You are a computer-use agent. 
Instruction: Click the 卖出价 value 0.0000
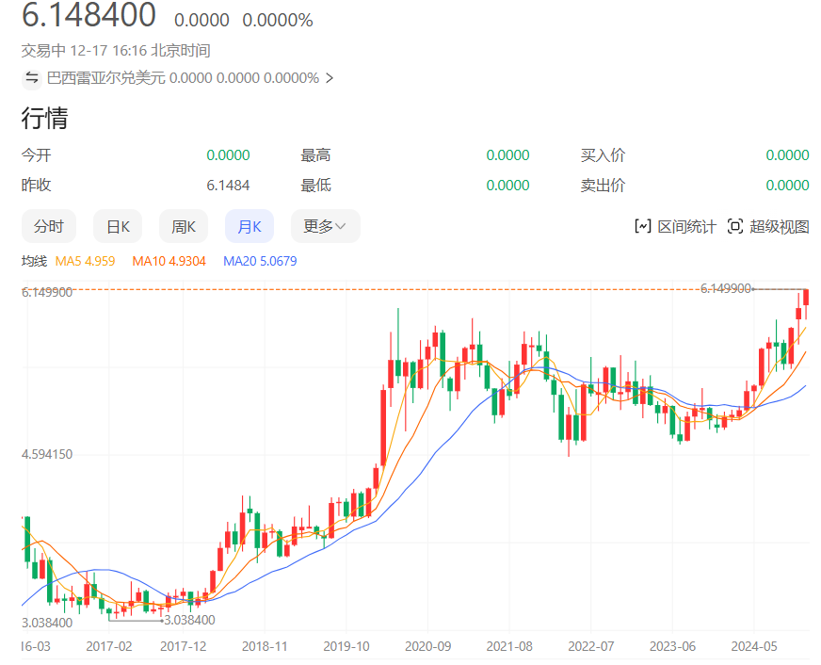pos(787,186)
